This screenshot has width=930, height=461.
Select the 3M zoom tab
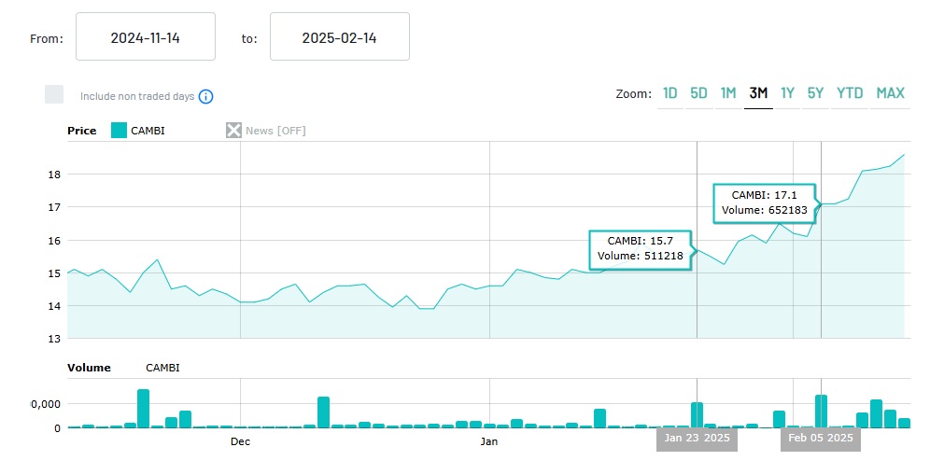(x=758, y=93)
